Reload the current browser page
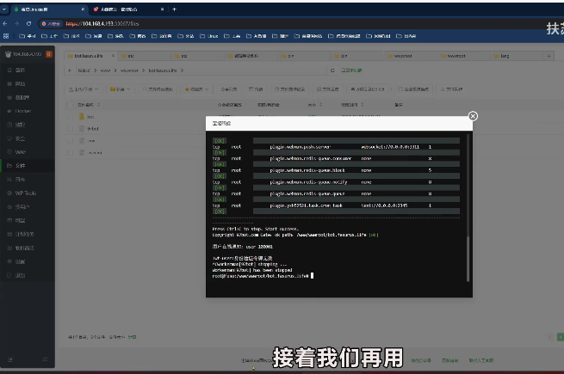The image size is (564, 374). pyautogui.click(x=28, y=24)
